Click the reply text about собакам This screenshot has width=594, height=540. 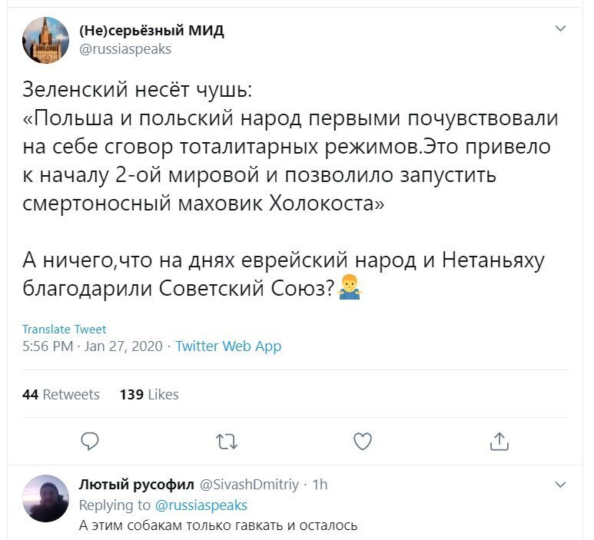pos(218,525)
